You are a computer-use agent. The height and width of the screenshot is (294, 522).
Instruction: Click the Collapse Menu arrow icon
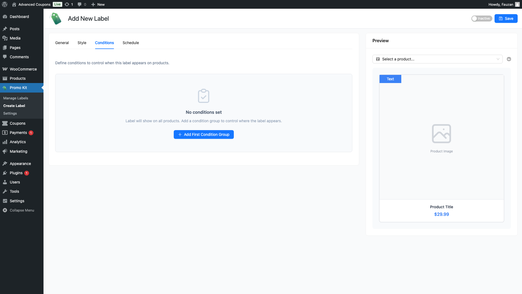coord(5,210)
